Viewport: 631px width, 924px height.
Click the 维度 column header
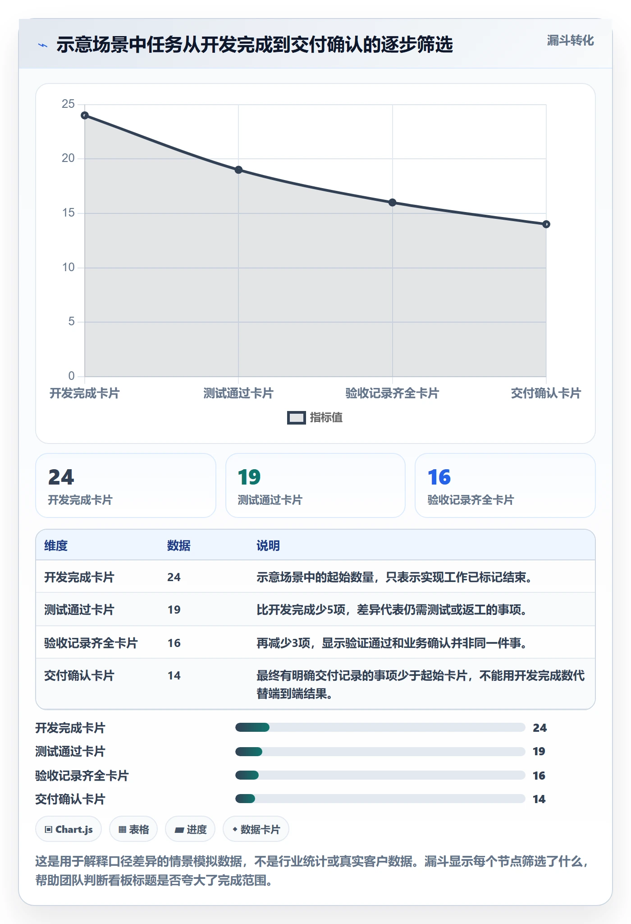tap(56, 545)
